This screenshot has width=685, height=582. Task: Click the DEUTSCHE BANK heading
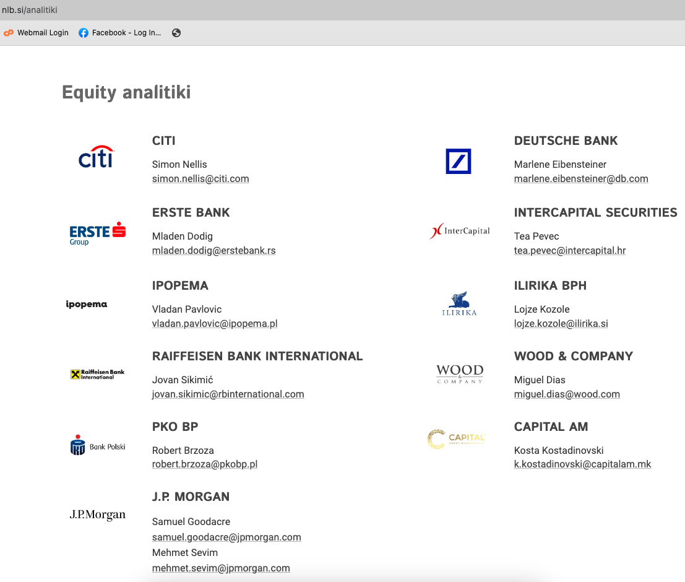[x=566, y=141]
